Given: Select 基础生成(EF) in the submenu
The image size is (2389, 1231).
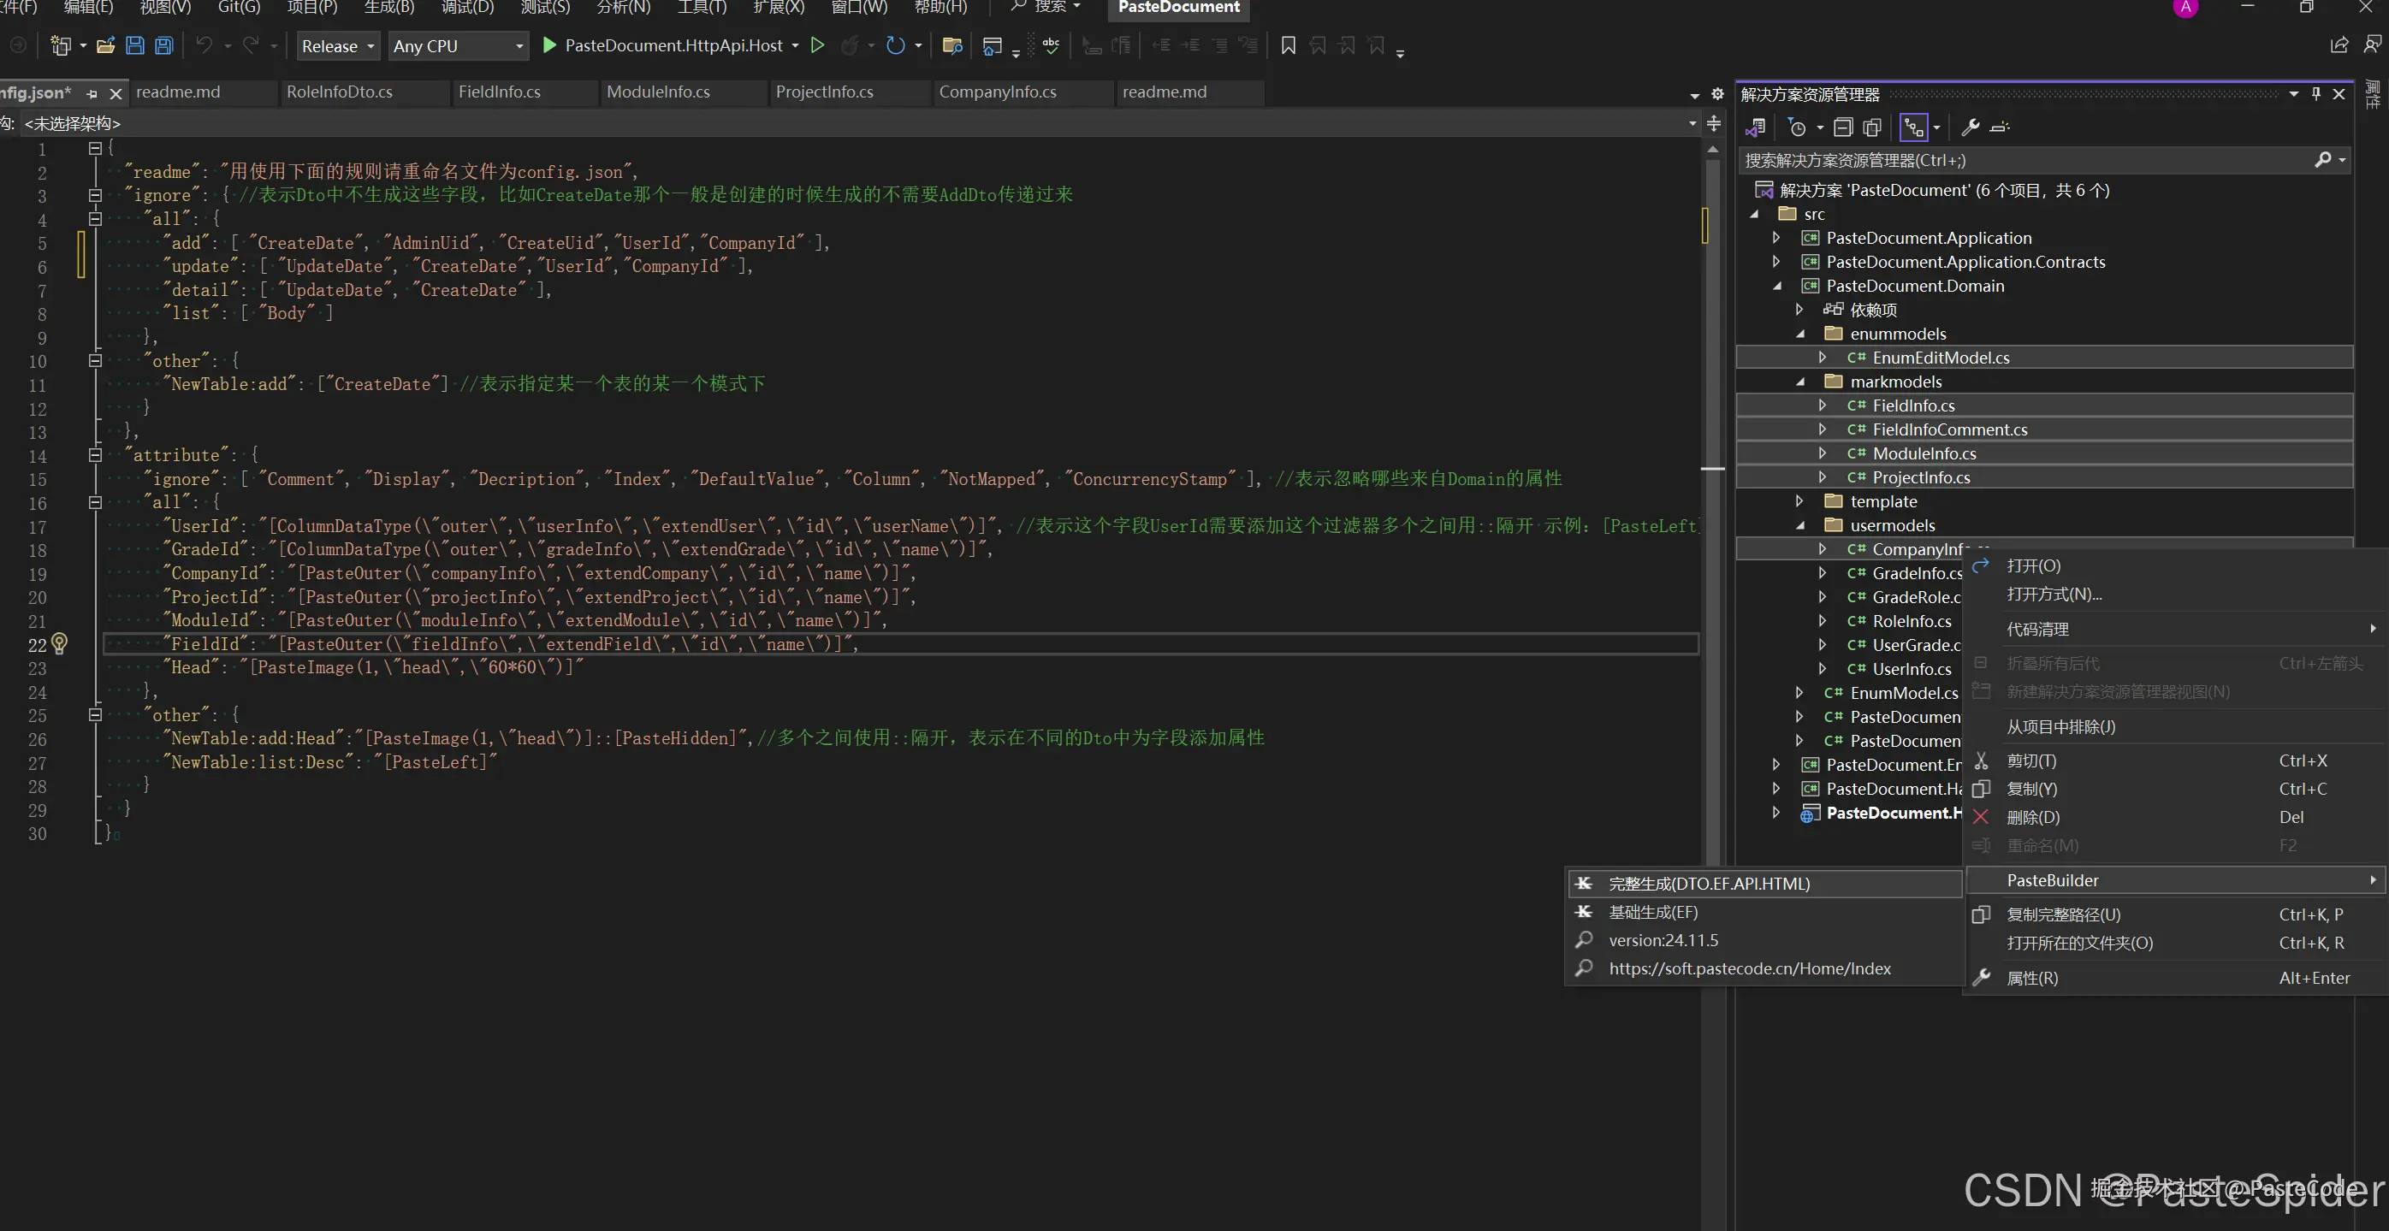Looking at the screenshot, I should (1652, 912).
